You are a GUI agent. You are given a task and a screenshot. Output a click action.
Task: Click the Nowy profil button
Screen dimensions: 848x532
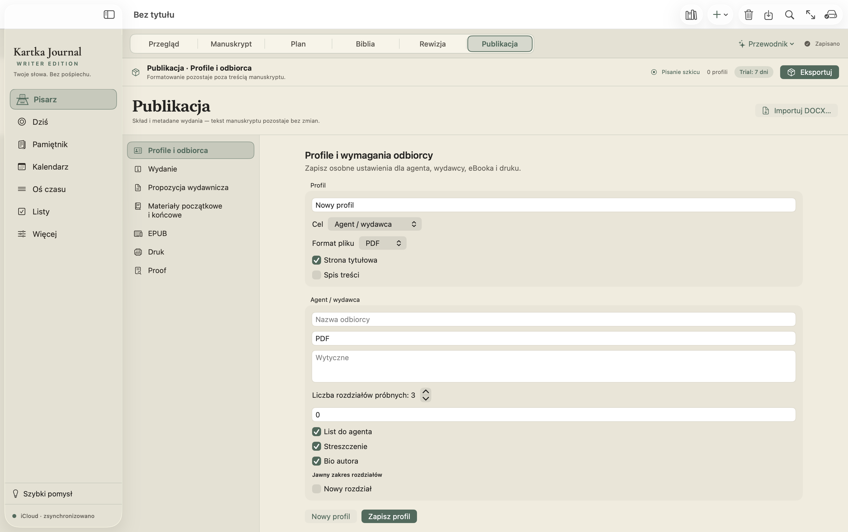[331, 517]
